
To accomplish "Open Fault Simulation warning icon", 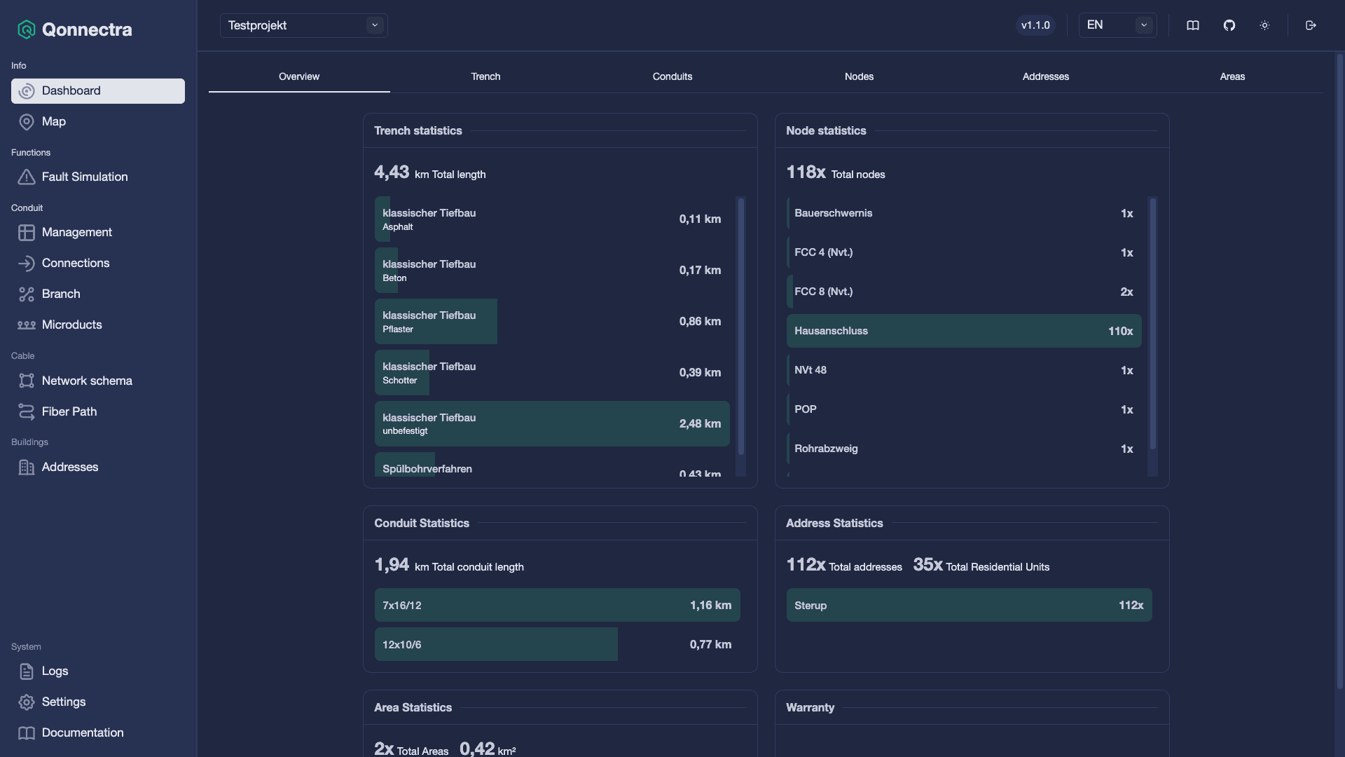I will [x=27, y=177].
